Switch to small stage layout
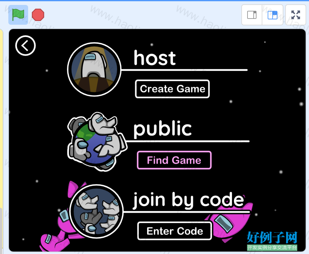The image size is (309, 254). [x=252, y=15]
